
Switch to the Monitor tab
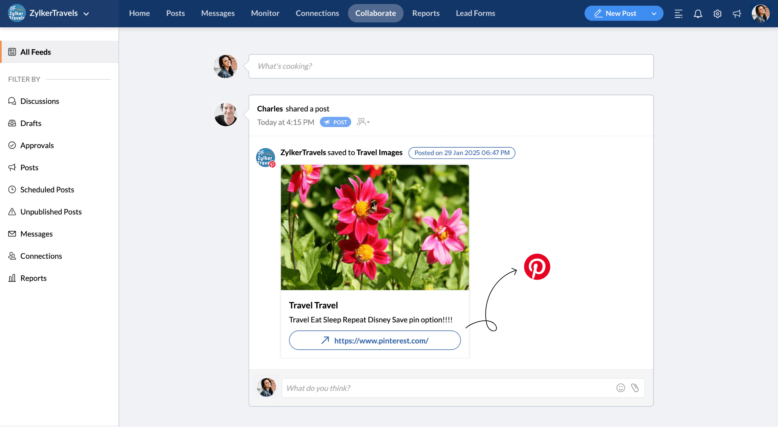(x=265, y=13)
